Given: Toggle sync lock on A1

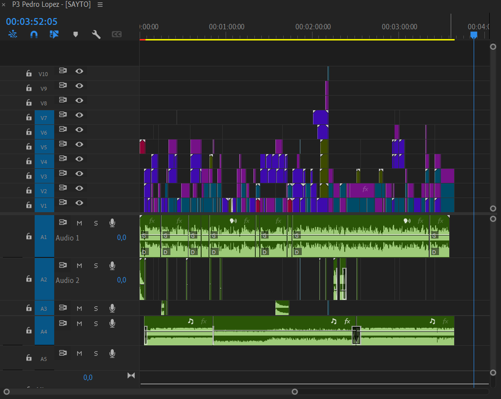Looking at the screenshot, I should click(x=63, y=222).
